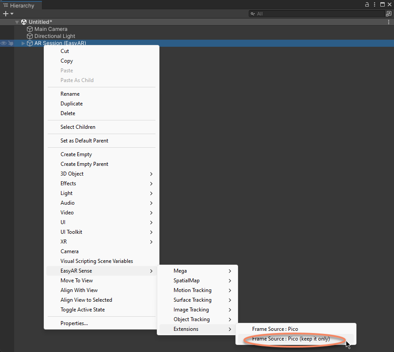The width and height of the screenshot is (394, 352).
Task: Click Create Empty in context menu
Action: 76,154
